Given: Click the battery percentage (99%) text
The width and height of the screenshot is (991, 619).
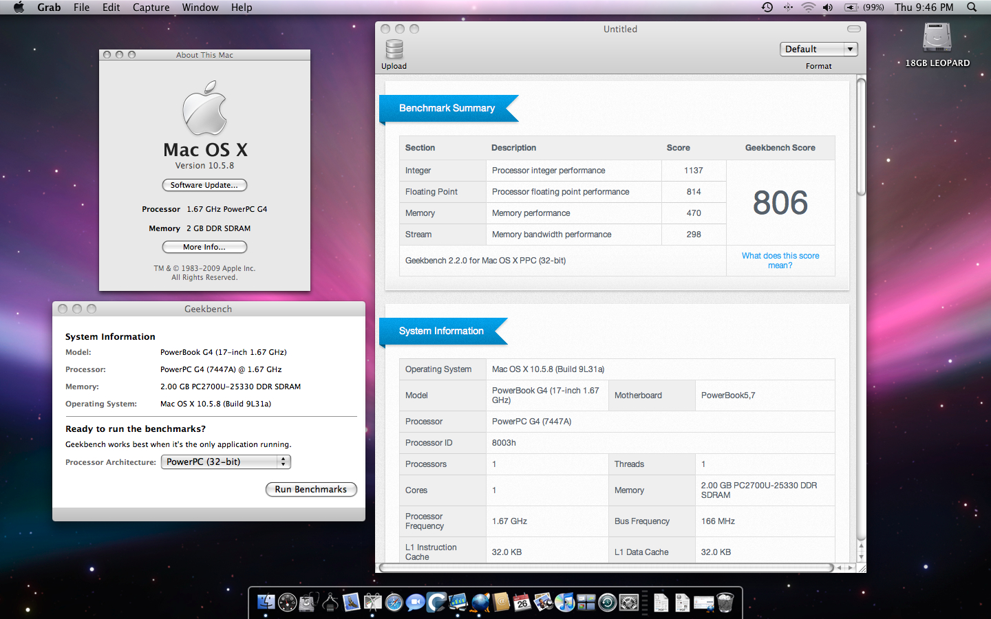Looking at the screenshot, I should 873,7.
